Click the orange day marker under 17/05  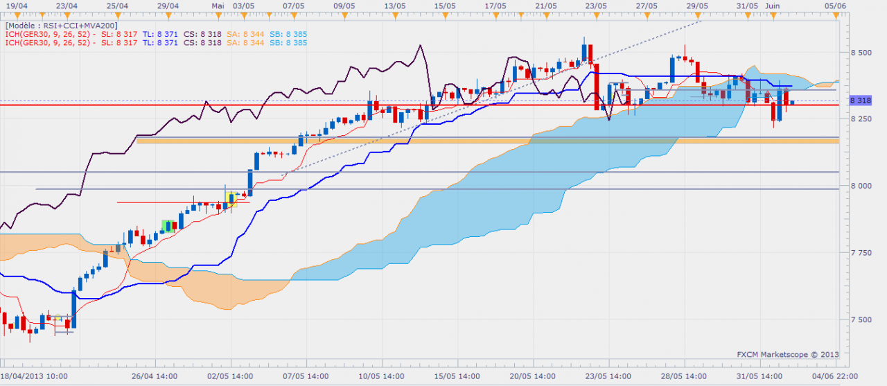coord(495,15)
